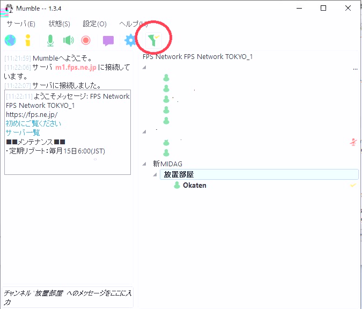Select user Okaten in the channel tree
Screen dimensions: 362x309
tap(195, 185)
